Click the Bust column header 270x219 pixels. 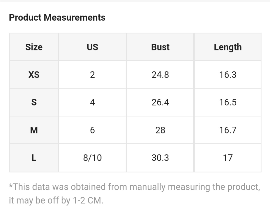coord(160,47)
